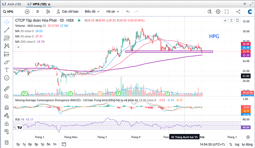Select the MA 20 close indicator legend
Image resolution: width=255 pixels, height=148 pixels.
(29, 31)
